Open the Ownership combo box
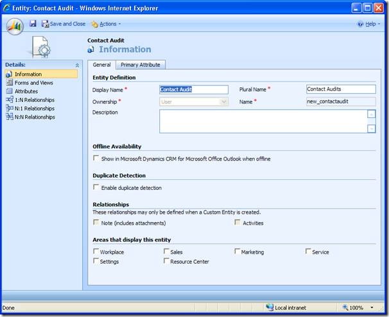This screenshot has width=389, height=317. click(193, 101)
